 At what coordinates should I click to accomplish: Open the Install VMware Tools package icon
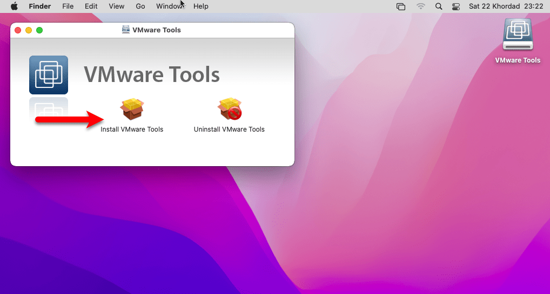tap(132, 109)
